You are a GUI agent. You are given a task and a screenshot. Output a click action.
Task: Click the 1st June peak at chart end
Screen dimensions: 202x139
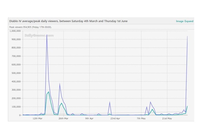tap(187, 36)
